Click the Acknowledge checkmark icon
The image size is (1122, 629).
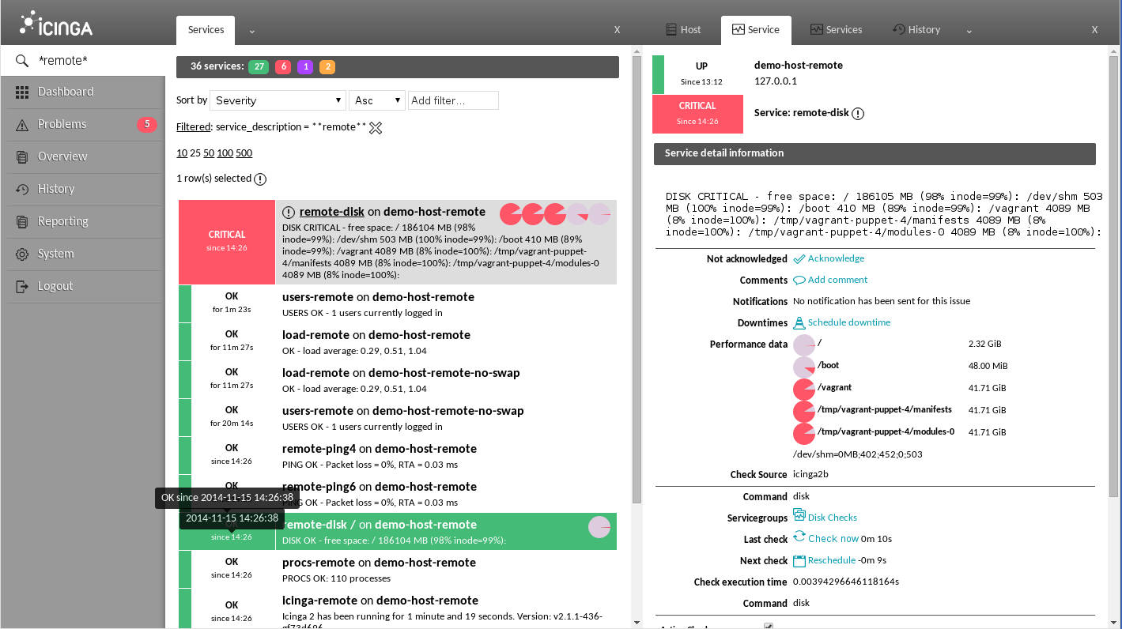pos(799,258)
